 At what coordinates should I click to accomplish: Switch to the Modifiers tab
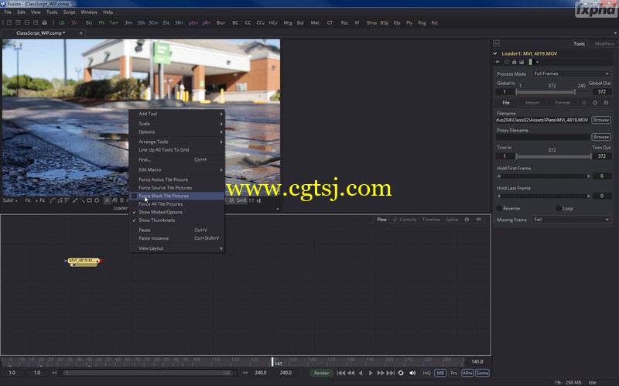(604, 44)
